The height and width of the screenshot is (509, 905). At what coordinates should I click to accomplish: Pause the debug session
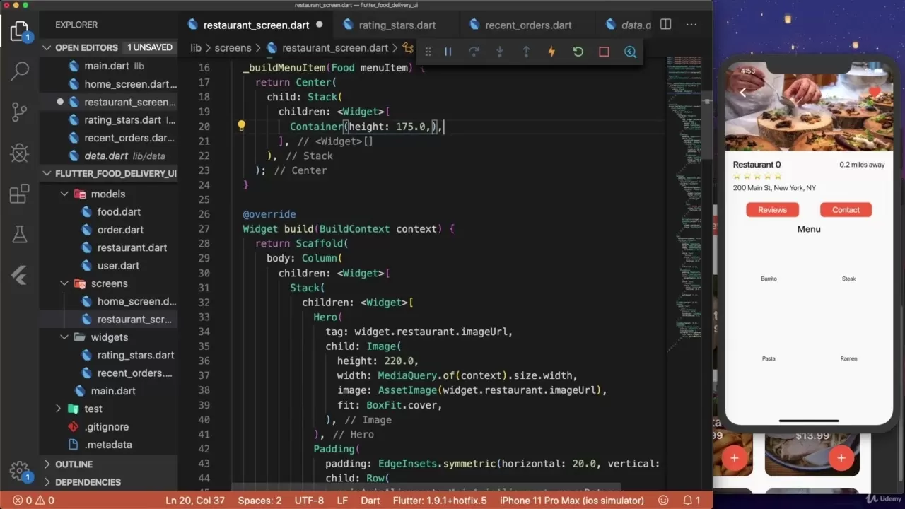[448, 52]
